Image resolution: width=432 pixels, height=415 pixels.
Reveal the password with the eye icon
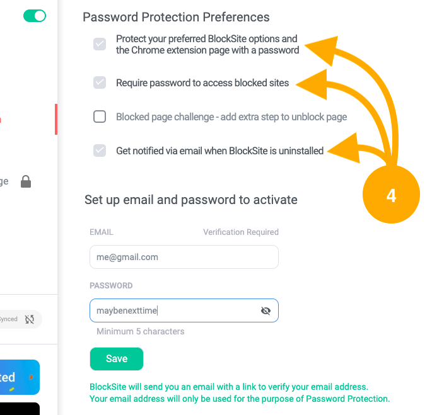(266, 310)
